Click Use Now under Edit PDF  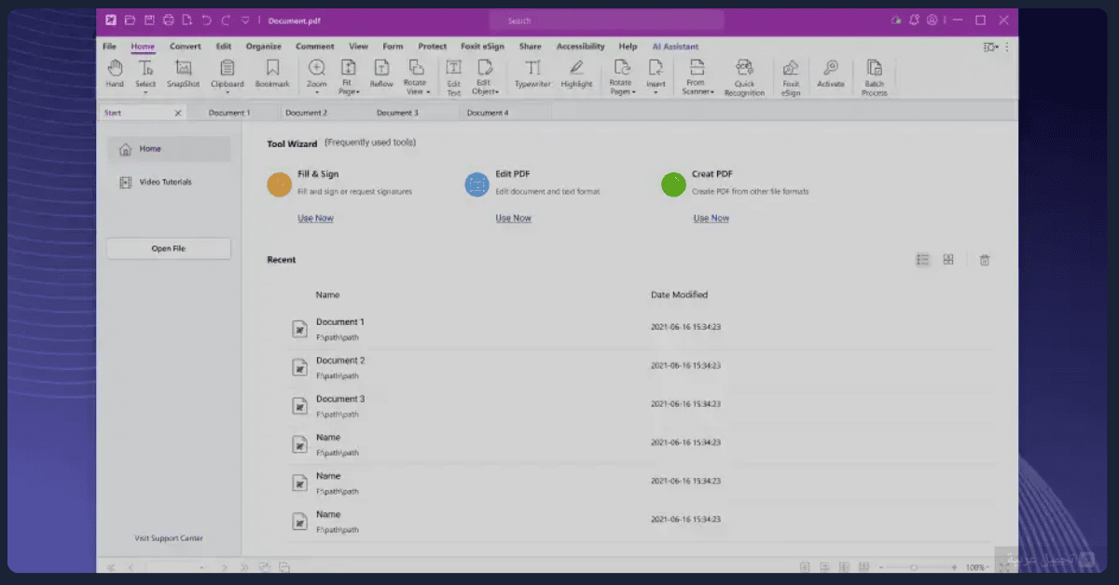(514, 218)
